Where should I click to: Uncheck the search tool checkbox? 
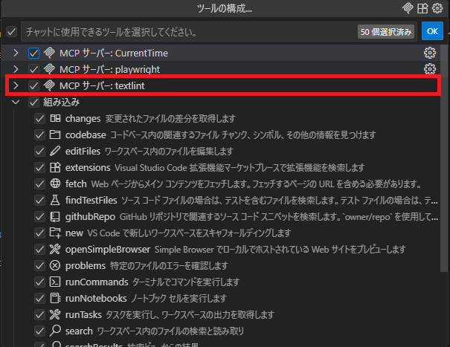(x=39, y=331)
